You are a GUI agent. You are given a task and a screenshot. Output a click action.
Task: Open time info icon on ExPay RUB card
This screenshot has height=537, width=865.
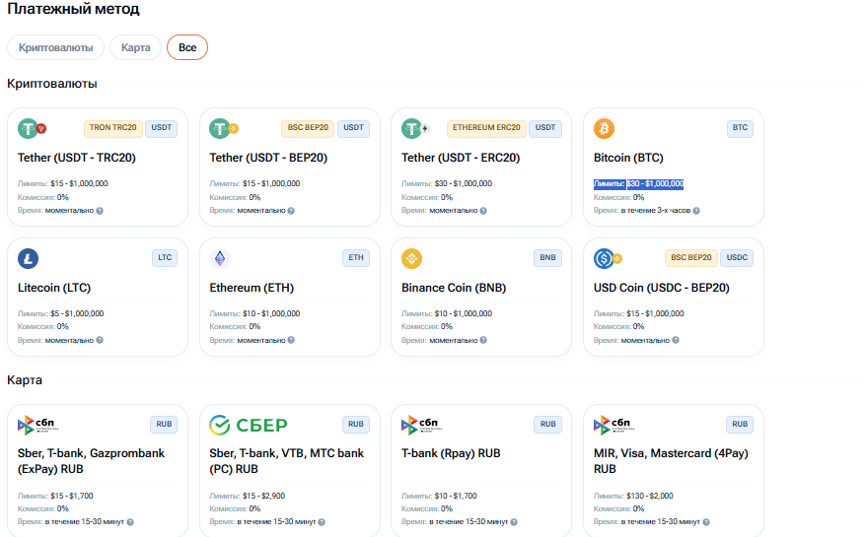130,522
